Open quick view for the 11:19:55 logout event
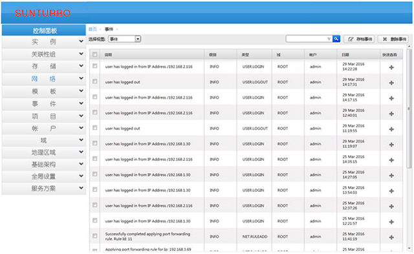The height and width of the screenshot is (254, 414). 391,129
